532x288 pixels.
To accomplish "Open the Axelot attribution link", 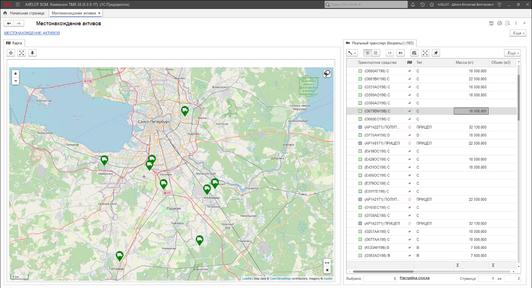I will (x=328, y=278).
